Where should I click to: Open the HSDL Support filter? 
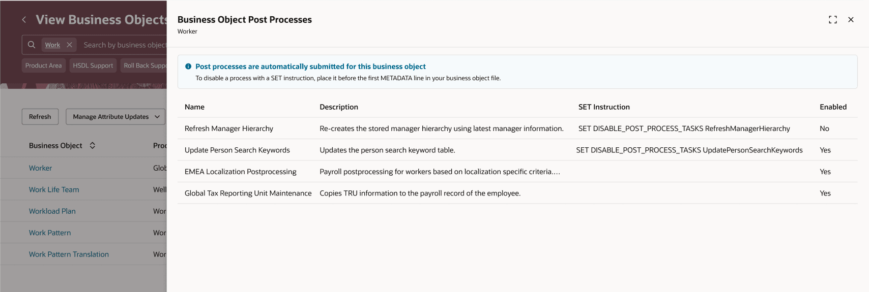point(93,66)
